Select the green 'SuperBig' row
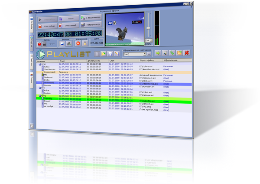The width and height of the screenshot is (260, 184). click(x=114, y=100)
